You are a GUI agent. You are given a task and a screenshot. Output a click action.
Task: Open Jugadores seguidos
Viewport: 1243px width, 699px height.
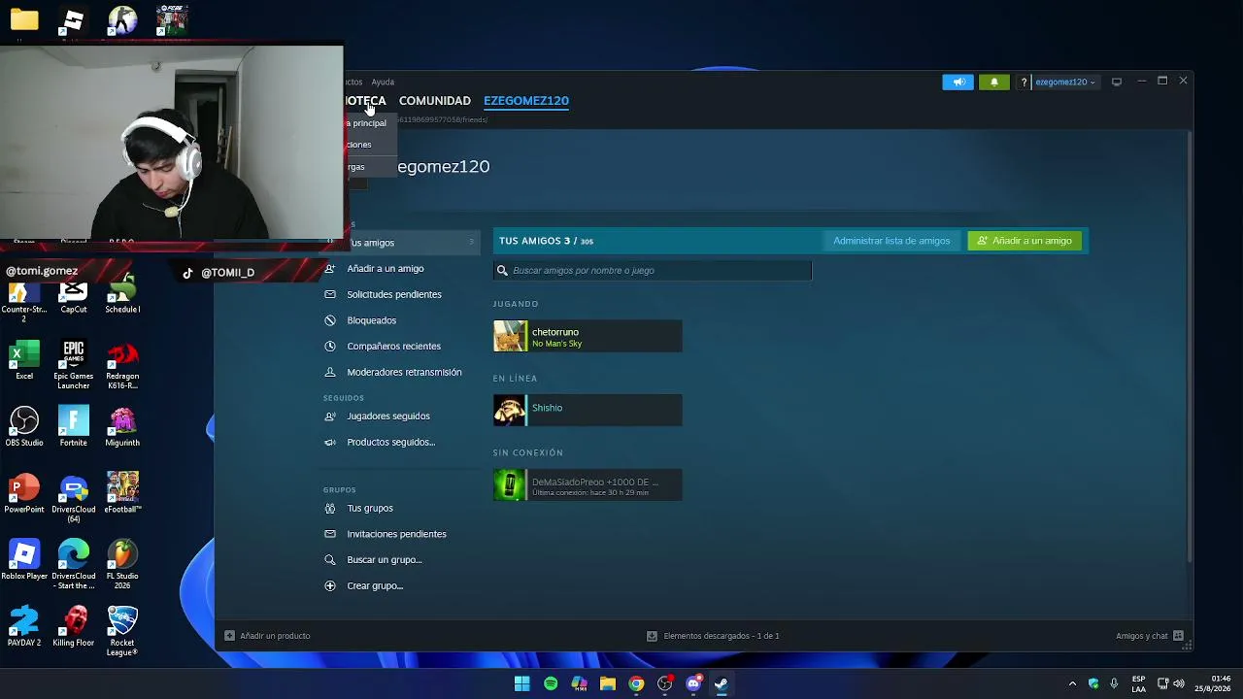click(387, 416)
